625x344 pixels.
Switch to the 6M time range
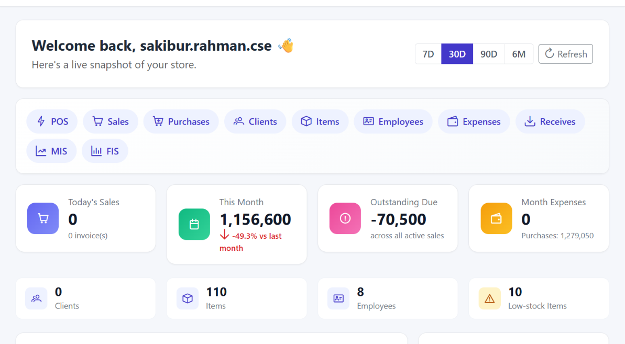(x=519, y=54)
